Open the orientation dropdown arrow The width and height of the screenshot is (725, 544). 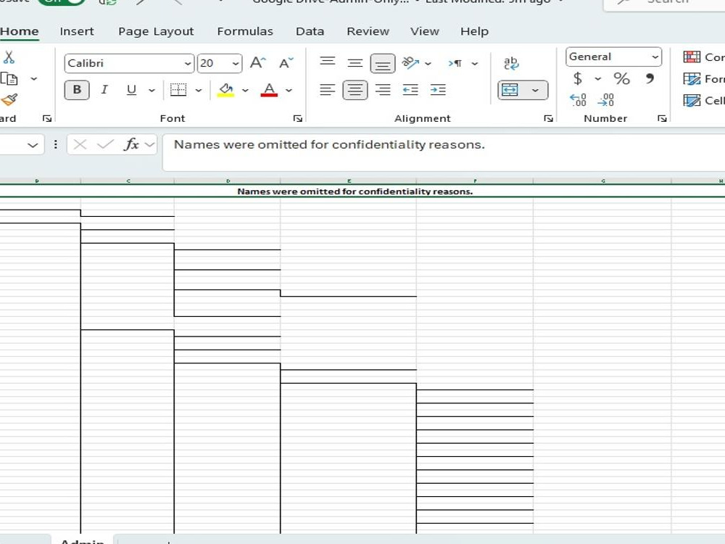428,63
